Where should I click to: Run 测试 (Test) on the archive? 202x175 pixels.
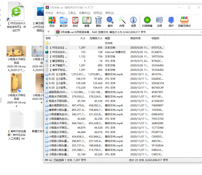pos(75,22)
